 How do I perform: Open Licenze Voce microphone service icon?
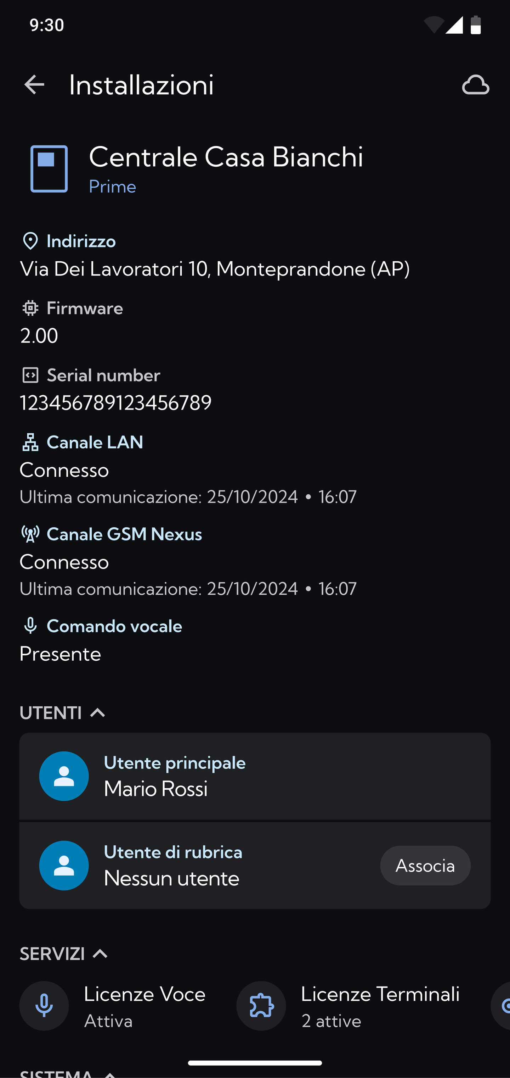tap(44, 1006)
